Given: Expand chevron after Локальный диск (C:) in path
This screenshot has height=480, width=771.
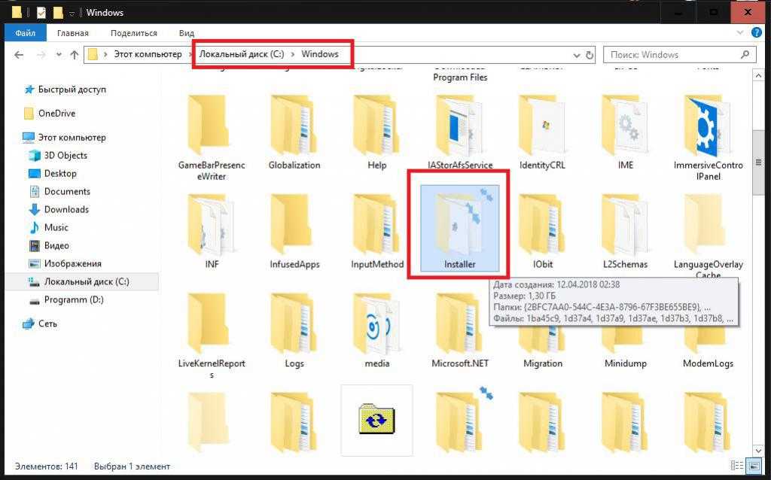Looking at the screenshot, I should [293, 54].
